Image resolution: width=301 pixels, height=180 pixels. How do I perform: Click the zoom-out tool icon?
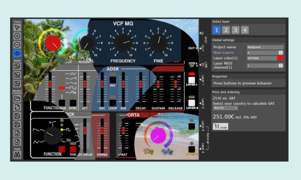tap(17, 45)
